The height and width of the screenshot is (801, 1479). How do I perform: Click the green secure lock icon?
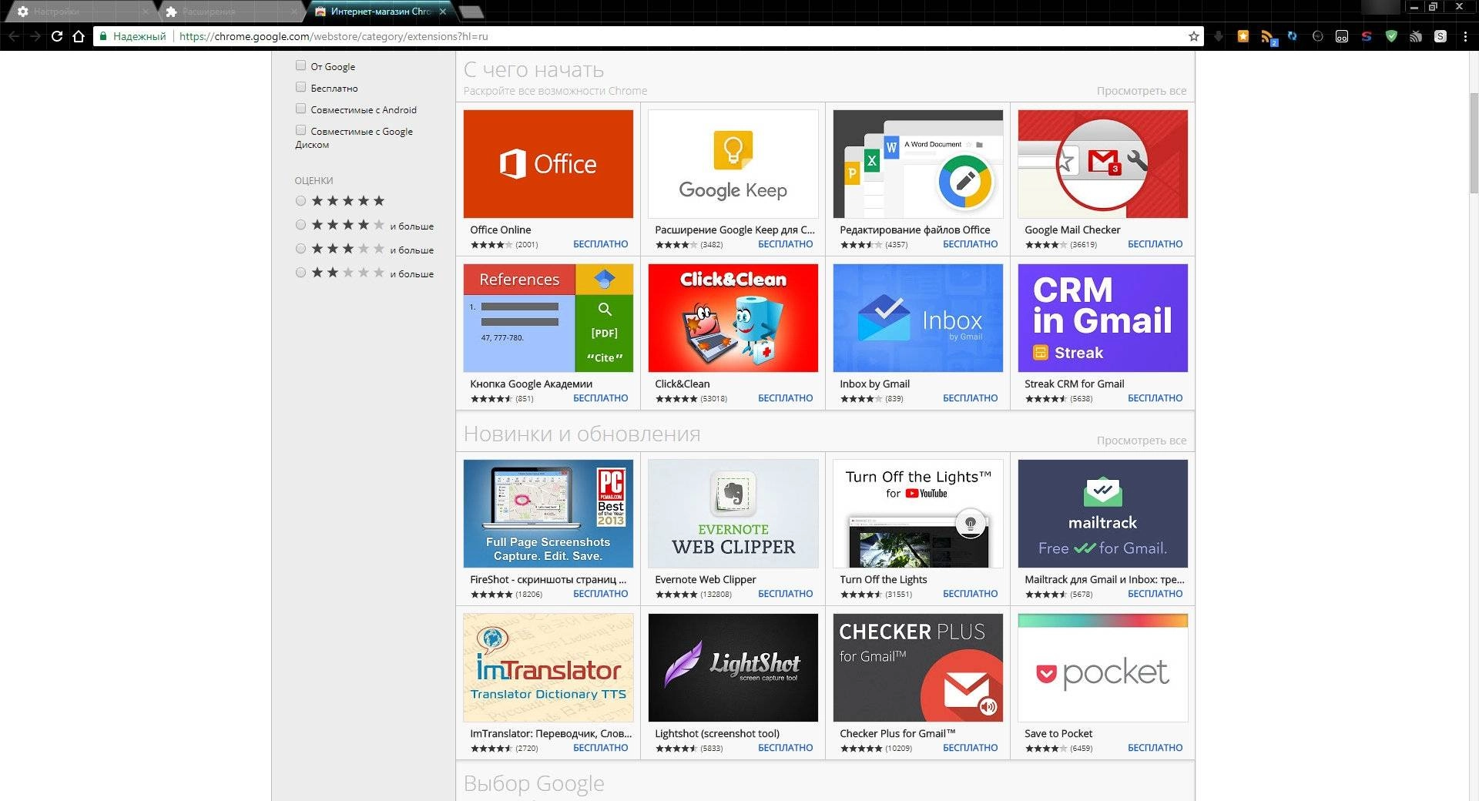click(x=103, y=36)
